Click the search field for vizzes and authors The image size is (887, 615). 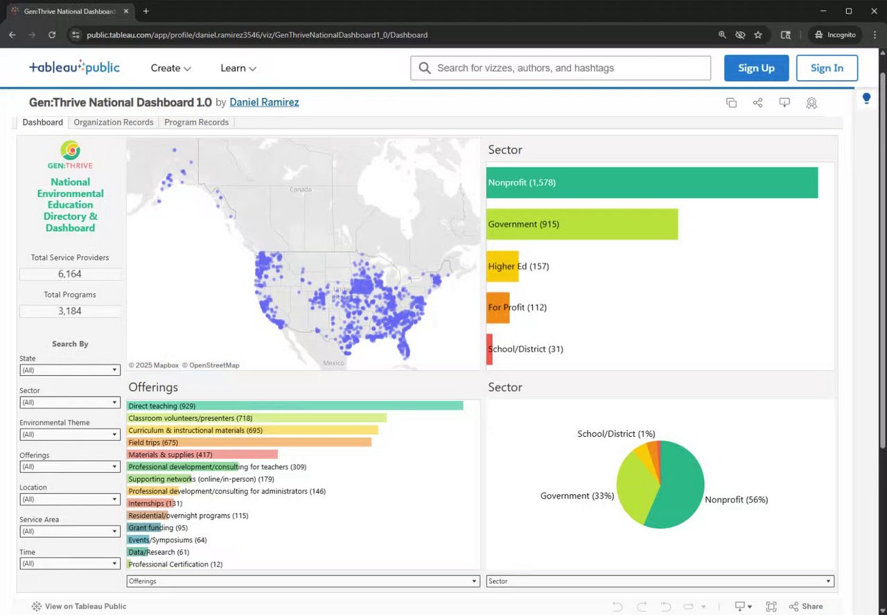pyautogui.click(x=561, y=68)
